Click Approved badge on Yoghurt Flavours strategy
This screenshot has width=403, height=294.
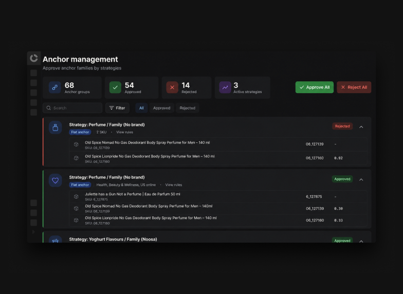tap(342, 241)
